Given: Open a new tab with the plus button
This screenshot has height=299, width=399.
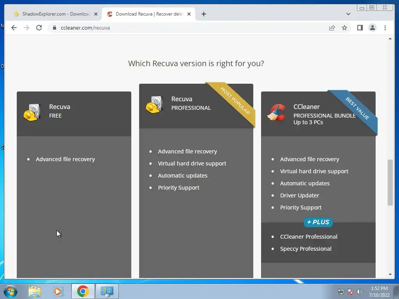Looking at the screenshot, I should (203, 14).
